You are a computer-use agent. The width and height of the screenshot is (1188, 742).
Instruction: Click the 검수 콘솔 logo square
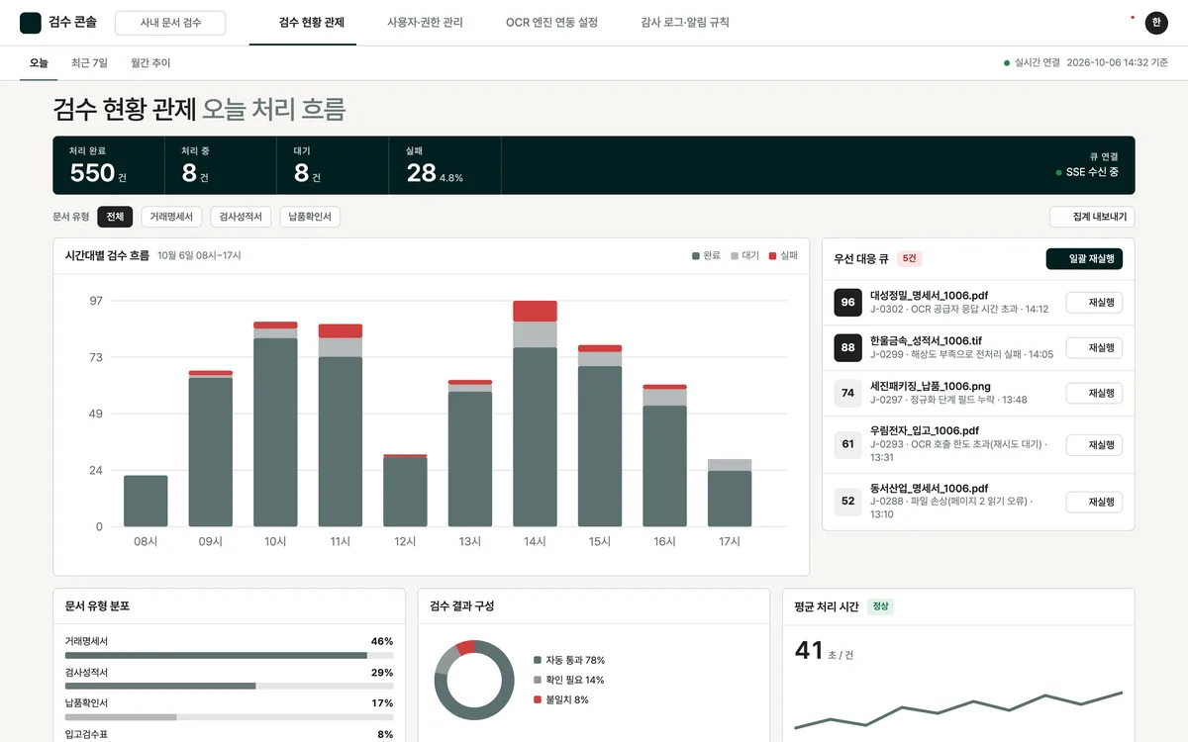[31, 23]
